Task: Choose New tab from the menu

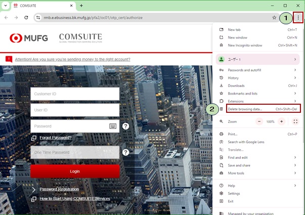Action: point(258,29)
